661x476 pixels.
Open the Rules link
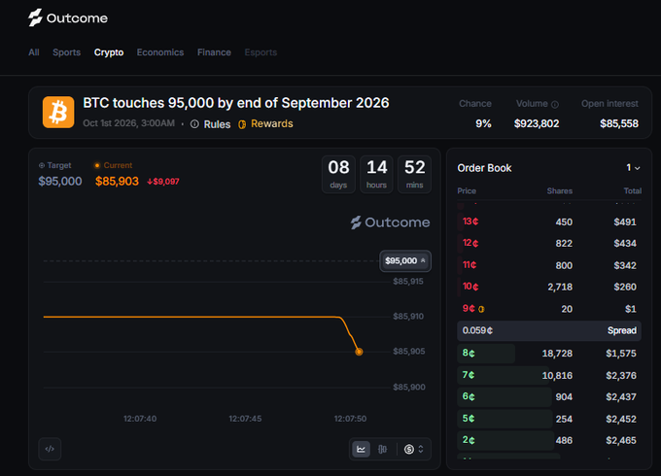217,124
